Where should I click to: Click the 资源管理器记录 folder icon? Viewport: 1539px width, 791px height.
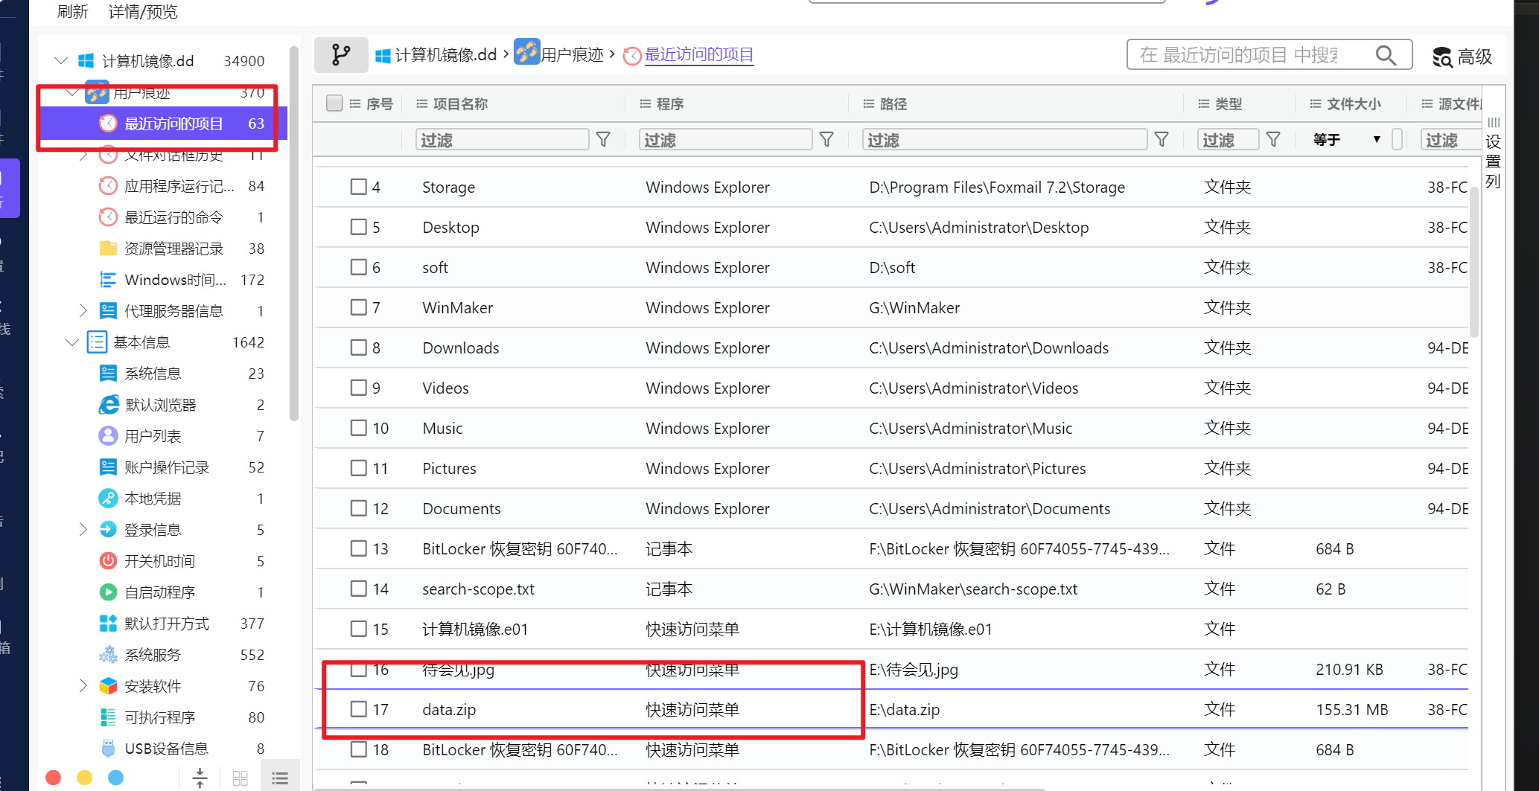pos(108,249)
